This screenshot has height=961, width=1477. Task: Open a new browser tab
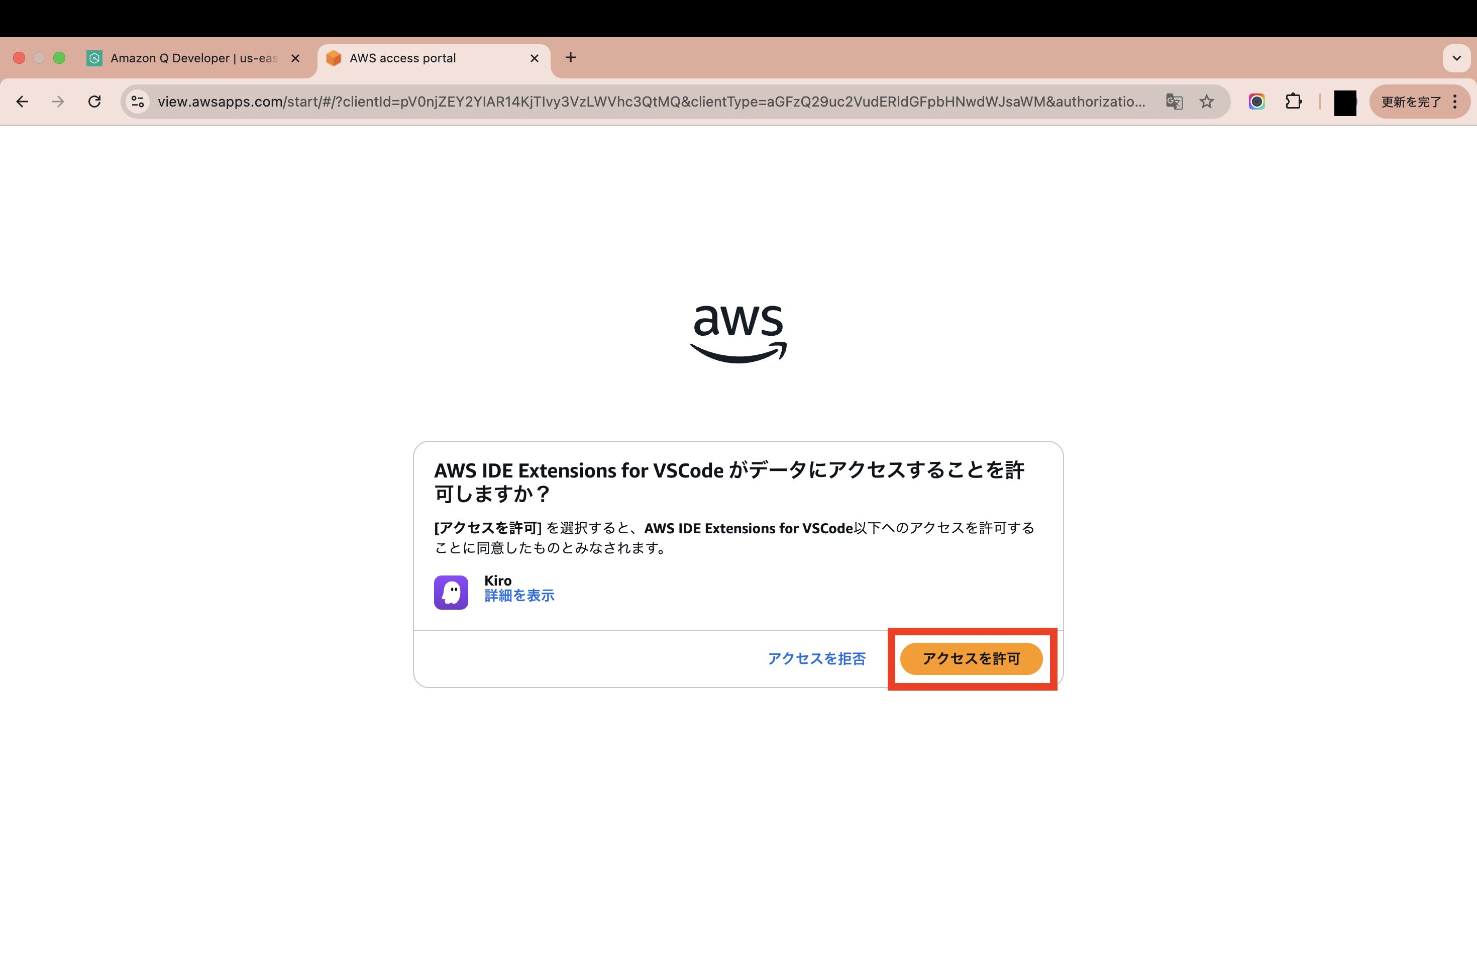coord(571,58)
